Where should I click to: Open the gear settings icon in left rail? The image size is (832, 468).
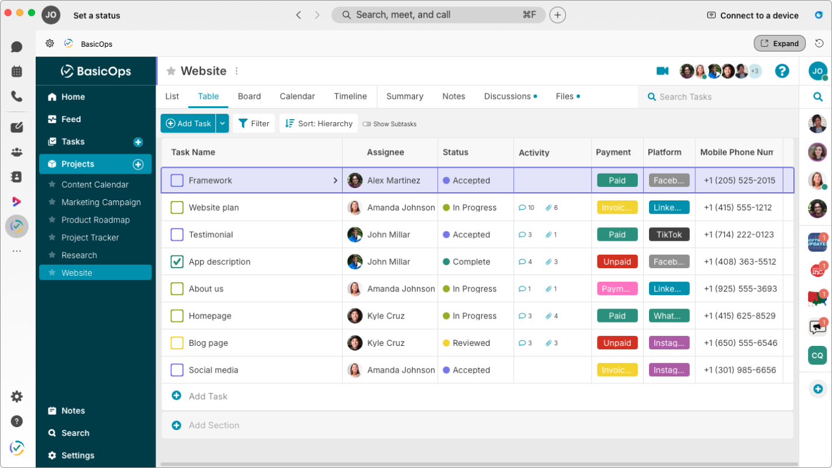click(x=17, y=397)
